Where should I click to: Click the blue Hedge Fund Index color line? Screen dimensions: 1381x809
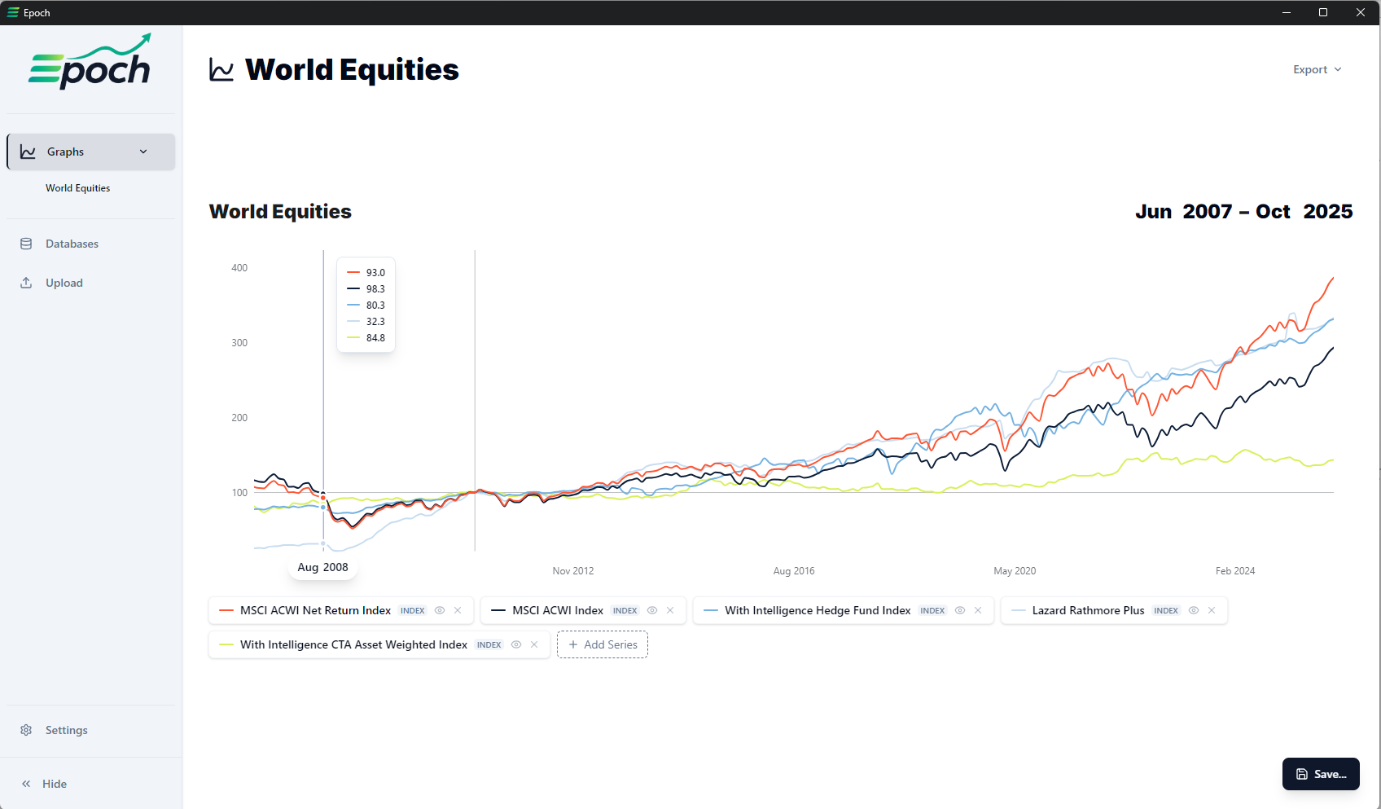pyautogui.click(x=711, y=610)
